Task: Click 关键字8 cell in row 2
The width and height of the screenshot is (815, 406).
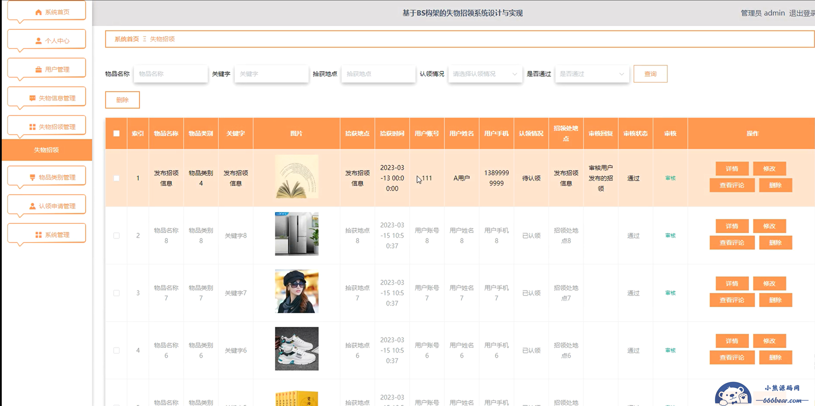Action: [x=236, y=236]
